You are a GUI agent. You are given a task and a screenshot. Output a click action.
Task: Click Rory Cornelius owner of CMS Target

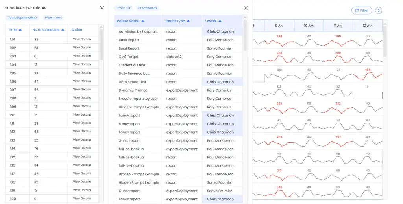tap(219, 57)
